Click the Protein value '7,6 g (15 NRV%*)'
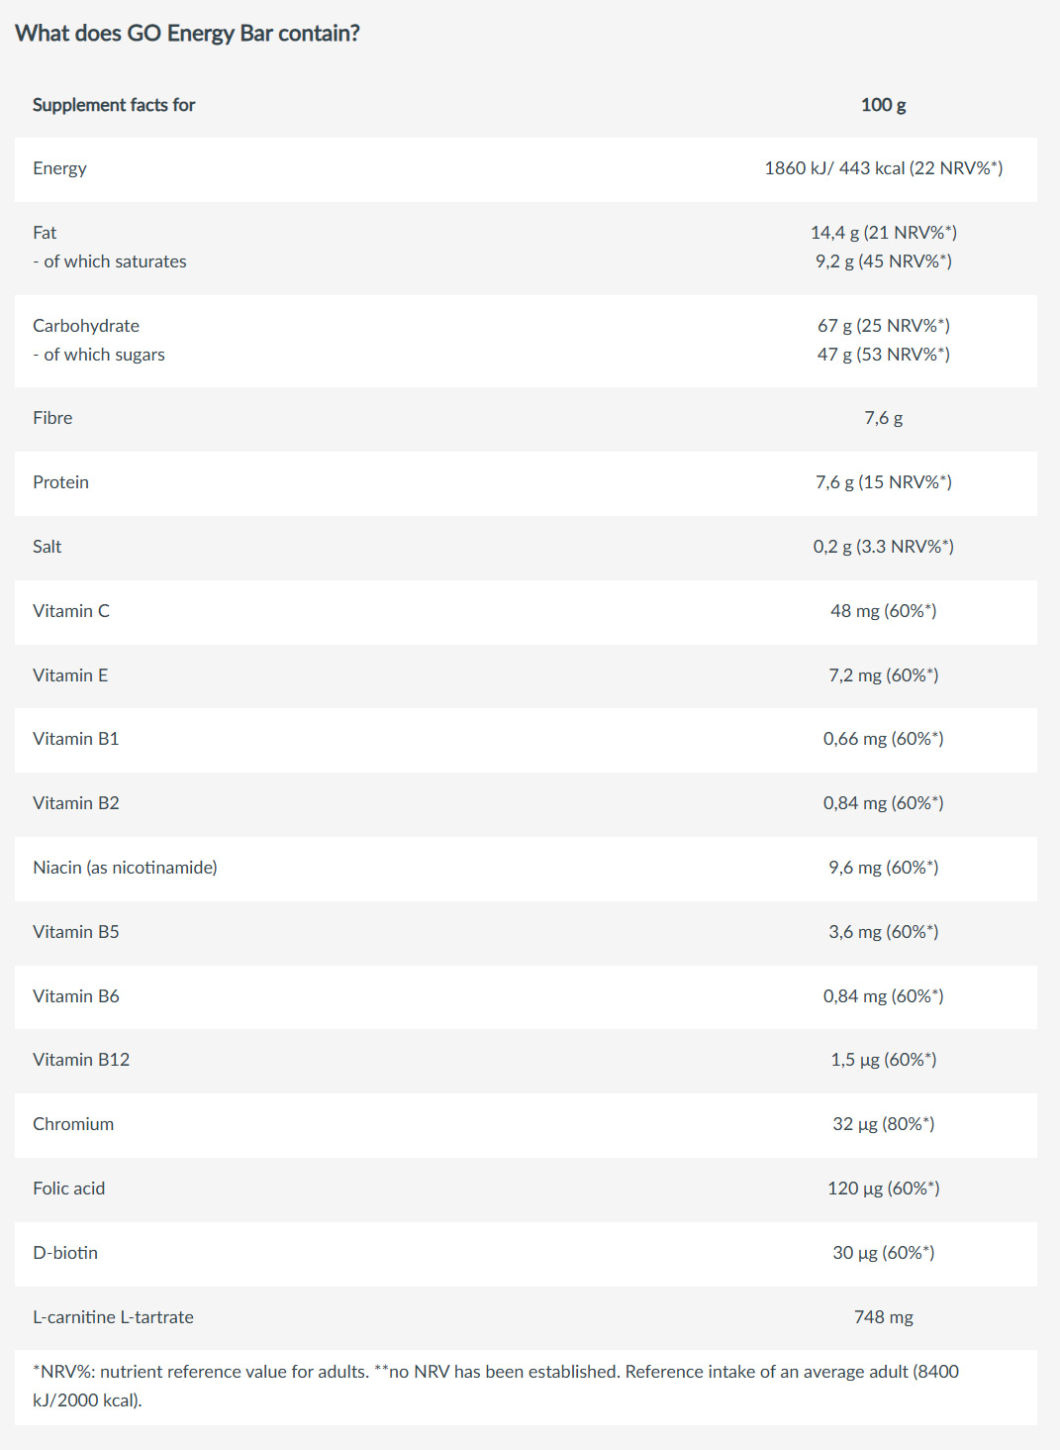This screenshot has width=1060, height=1450. point(883,482)
